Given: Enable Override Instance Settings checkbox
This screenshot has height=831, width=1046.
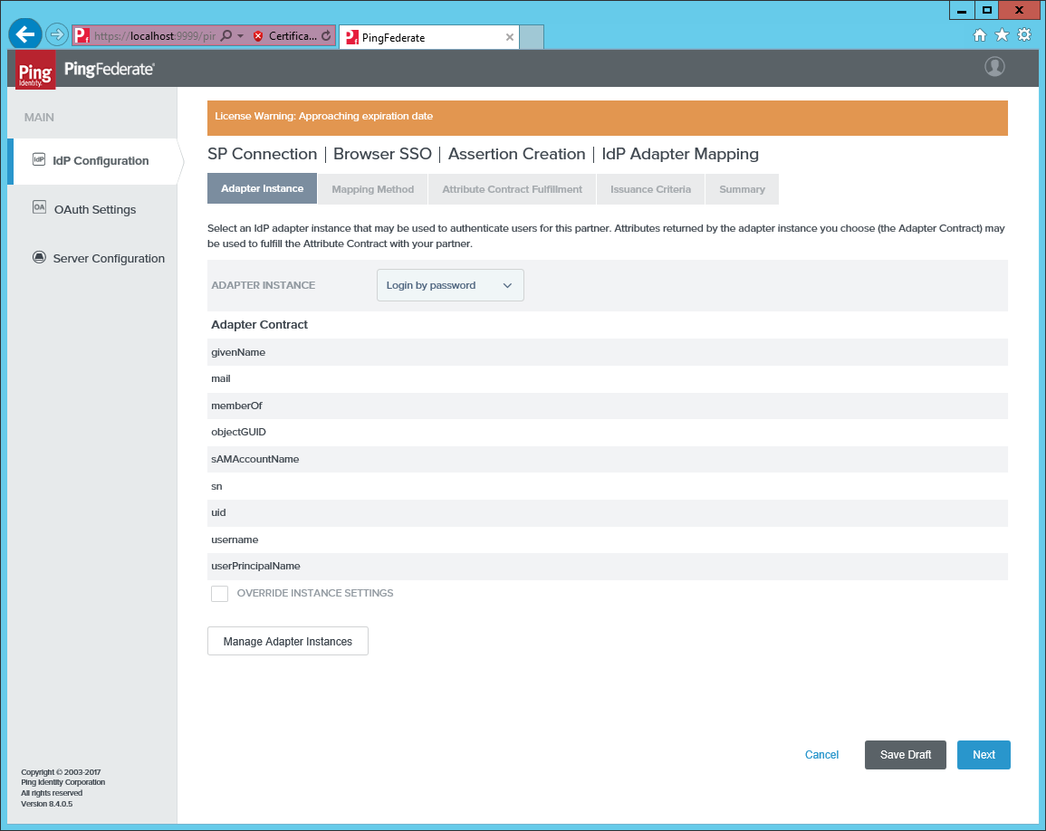Looking at the screenshot, I should 219,594.
